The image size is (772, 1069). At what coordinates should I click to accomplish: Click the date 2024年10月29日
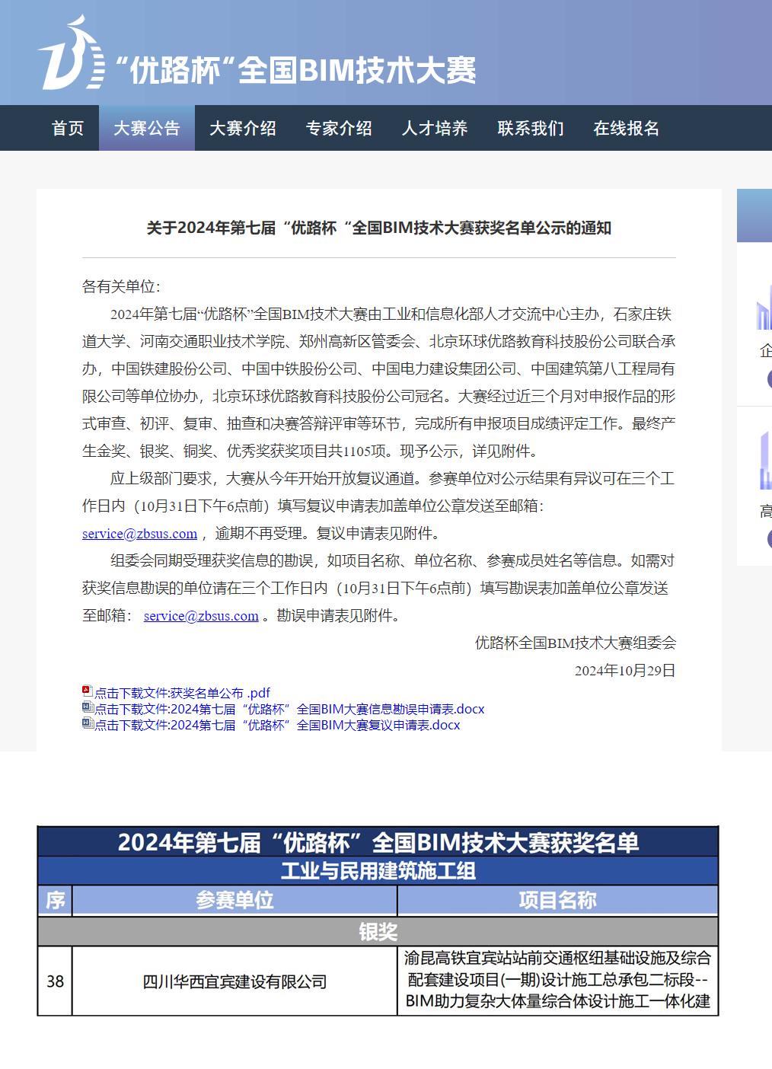[625, 670]
